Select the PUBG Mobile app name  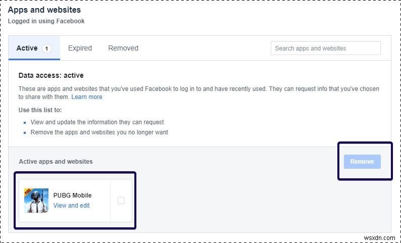[73, 196]
